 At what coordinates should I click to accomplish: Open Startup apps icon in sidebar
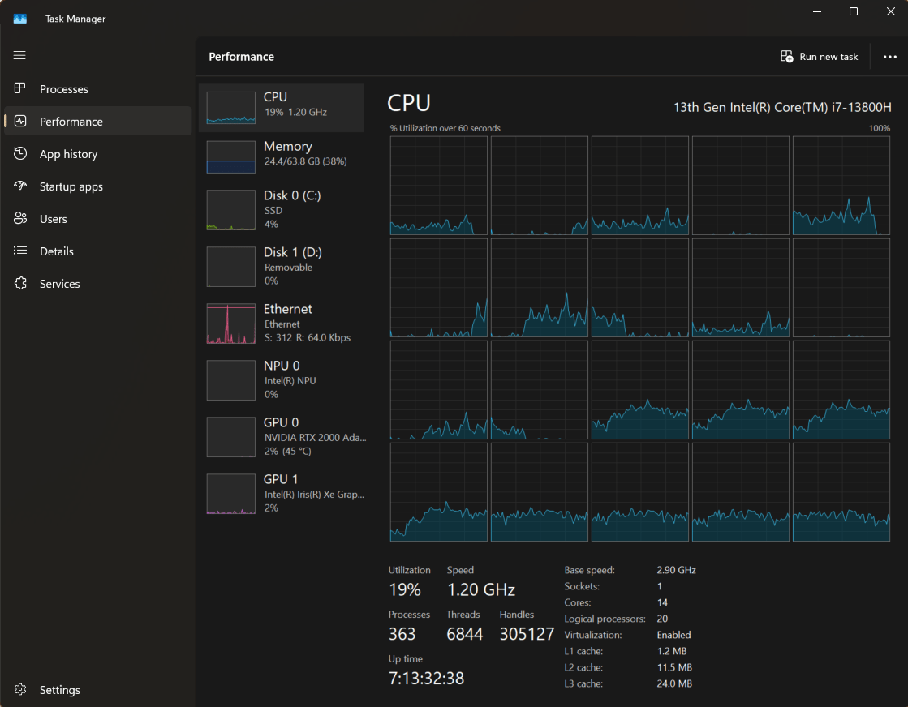(x=20, y=186)
